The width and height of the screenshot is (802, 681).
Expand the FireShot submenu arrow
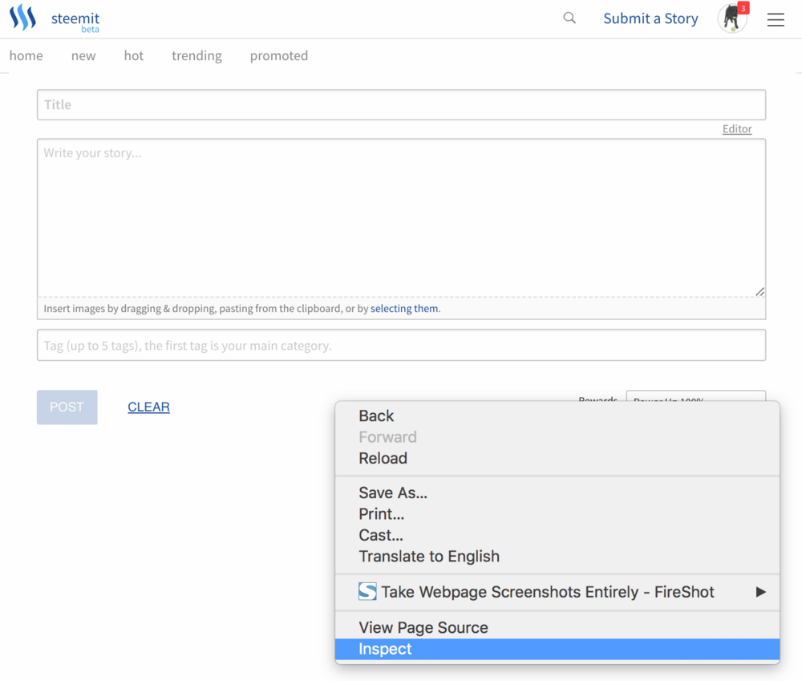tap(760, 592)
